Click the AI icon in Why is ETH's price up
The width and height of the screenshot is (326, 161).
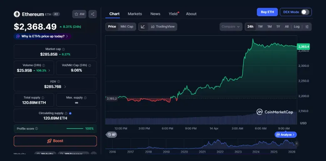18,36
